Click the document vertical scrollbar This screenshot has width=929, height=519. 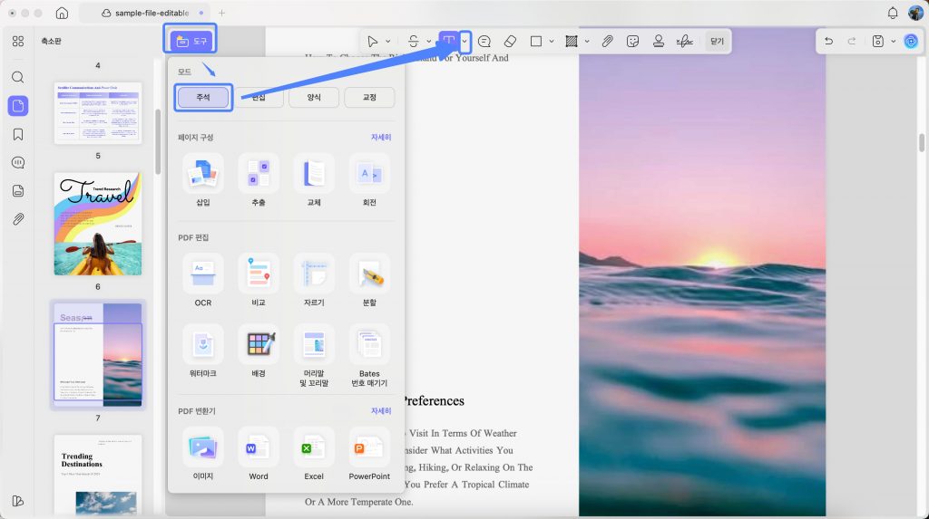(922, 142)
